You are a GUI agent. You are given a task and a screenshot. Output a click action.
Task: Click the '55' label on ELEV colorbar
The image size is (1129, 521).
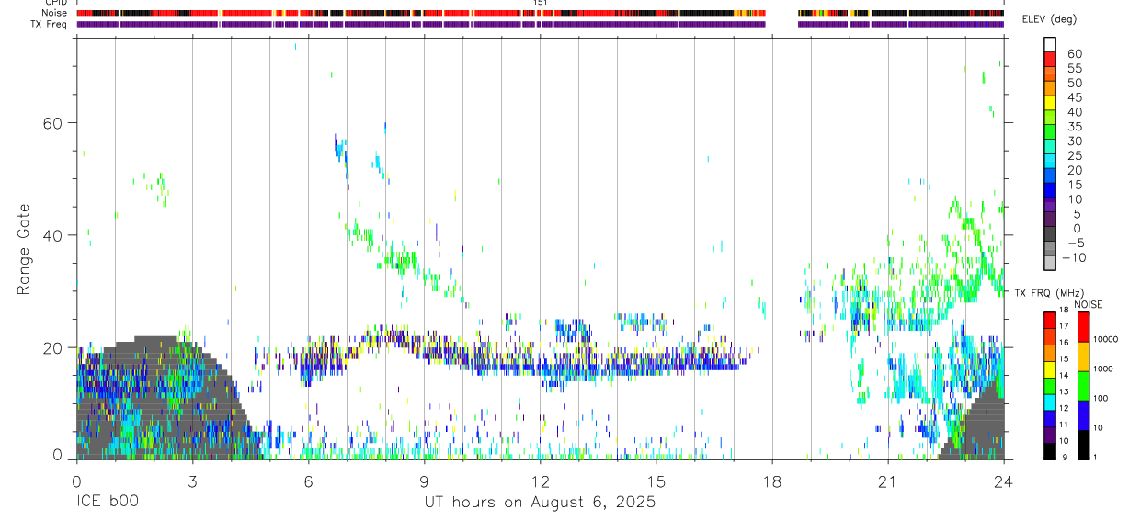(1074, 68)
